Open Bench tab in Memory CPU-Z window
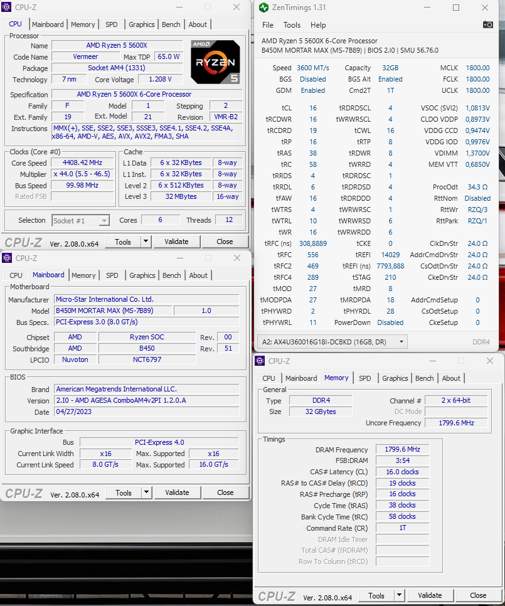 [424, 378]
